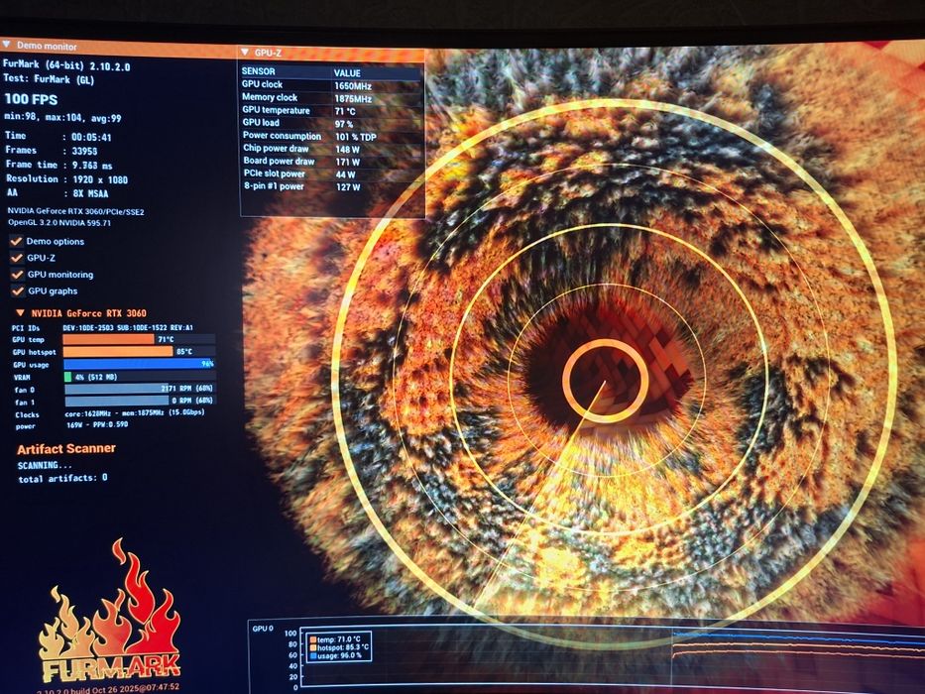Select the GPU clock 1650MHz row

click(331, 85)
